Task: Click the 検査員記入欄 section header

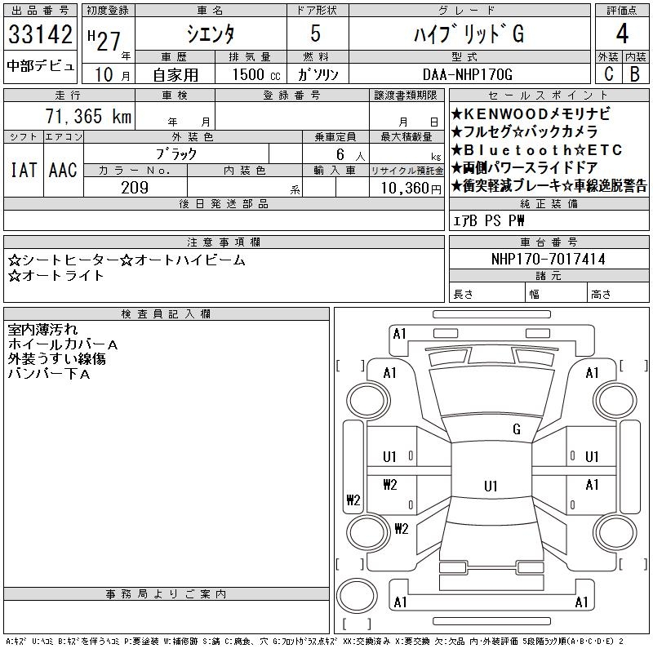Action: click(x=167, y=314)
